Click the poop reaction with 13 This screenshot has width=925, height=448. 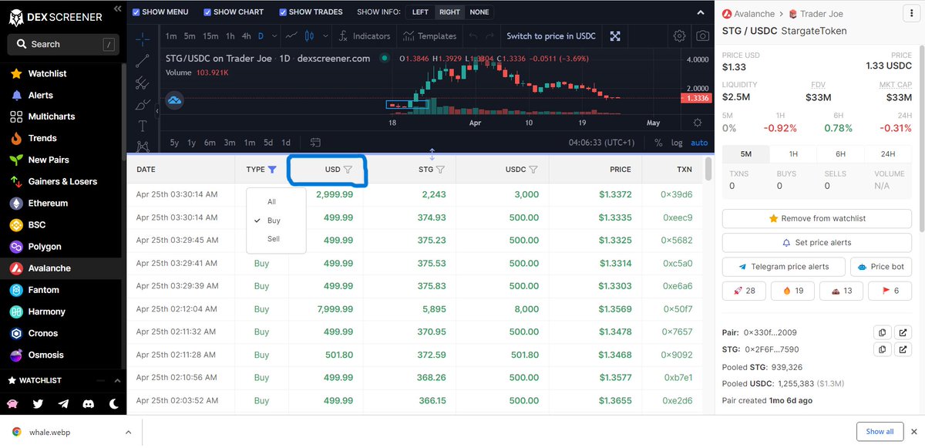coord(842,291)
